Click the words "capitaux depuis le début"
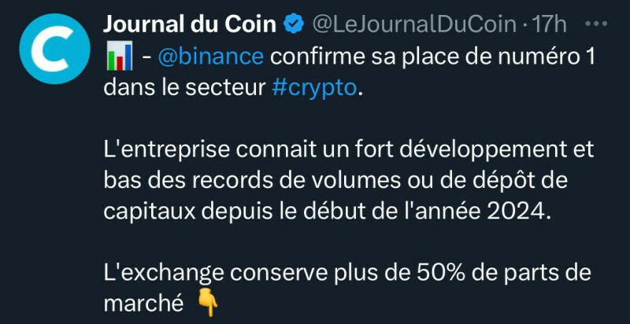 234,212
